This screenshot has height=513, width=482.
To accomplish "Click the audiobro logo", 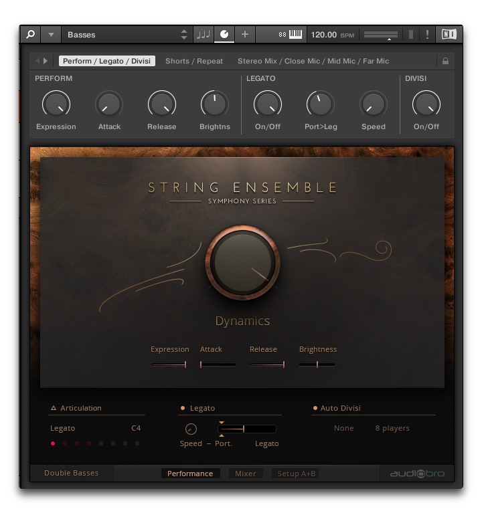I will pyautogui.click(x=417, y=474).
